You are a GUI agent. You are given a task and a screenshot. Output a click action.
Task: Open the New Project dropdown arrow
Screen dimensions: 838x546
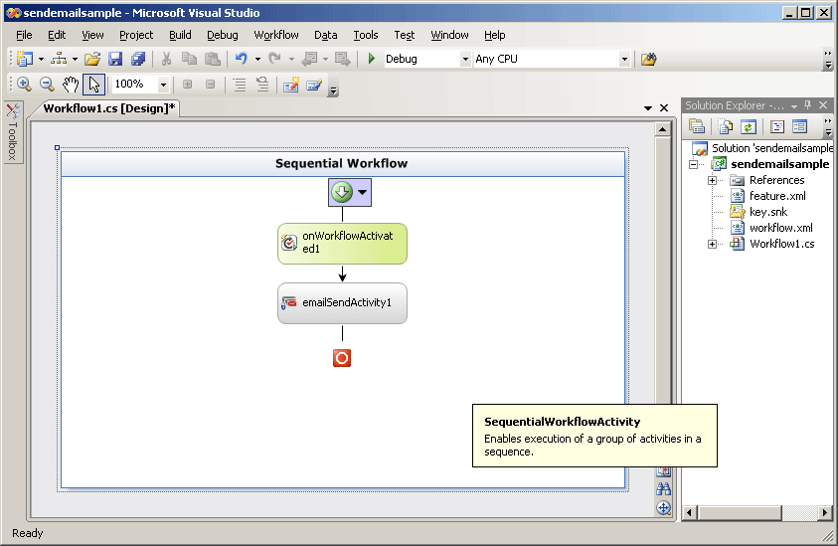pos(41,59)
